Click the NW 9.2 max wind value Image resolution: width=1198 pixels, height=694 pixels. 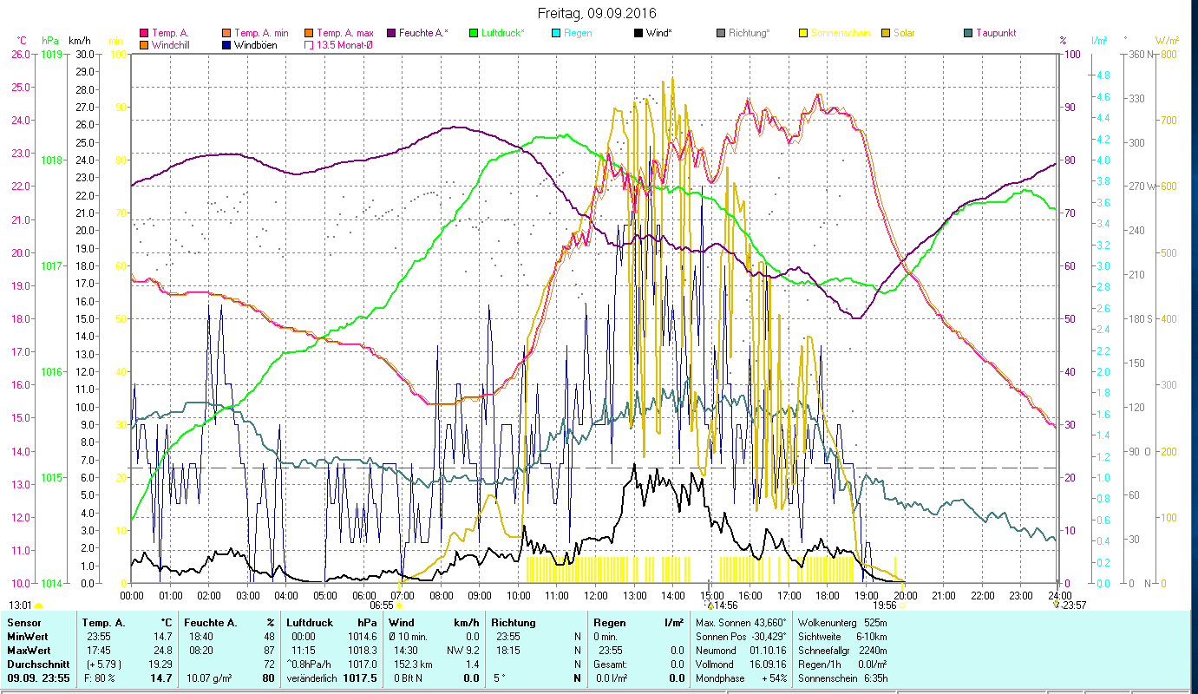point(462,650)
